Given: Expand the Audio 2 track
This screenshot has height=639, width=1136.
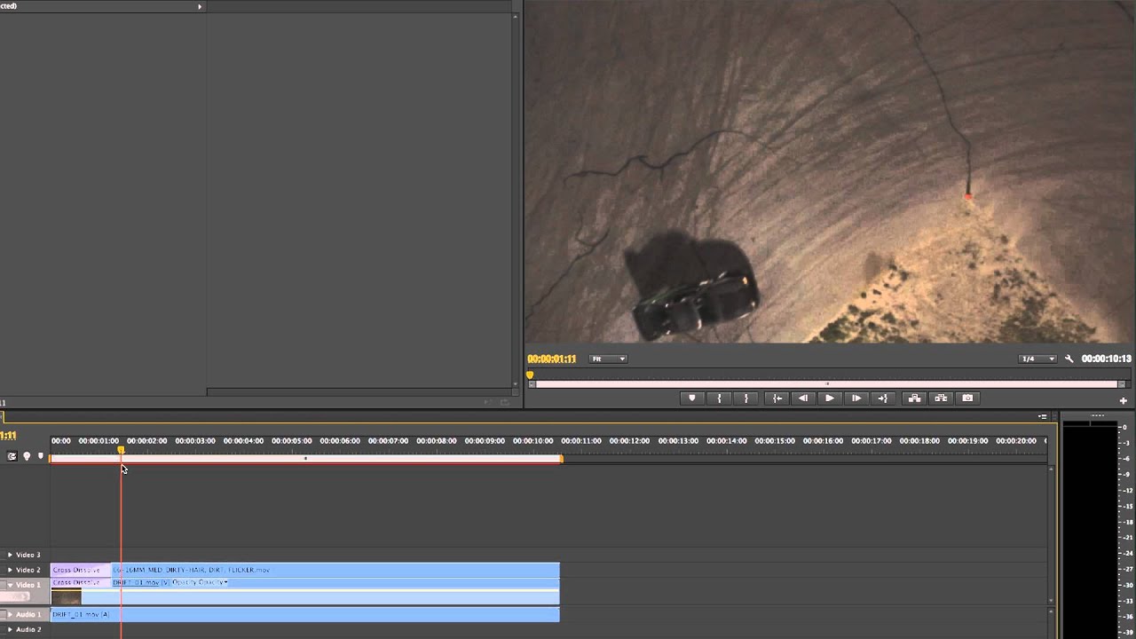Looking at the screenshot, I should tap(10, 629).
